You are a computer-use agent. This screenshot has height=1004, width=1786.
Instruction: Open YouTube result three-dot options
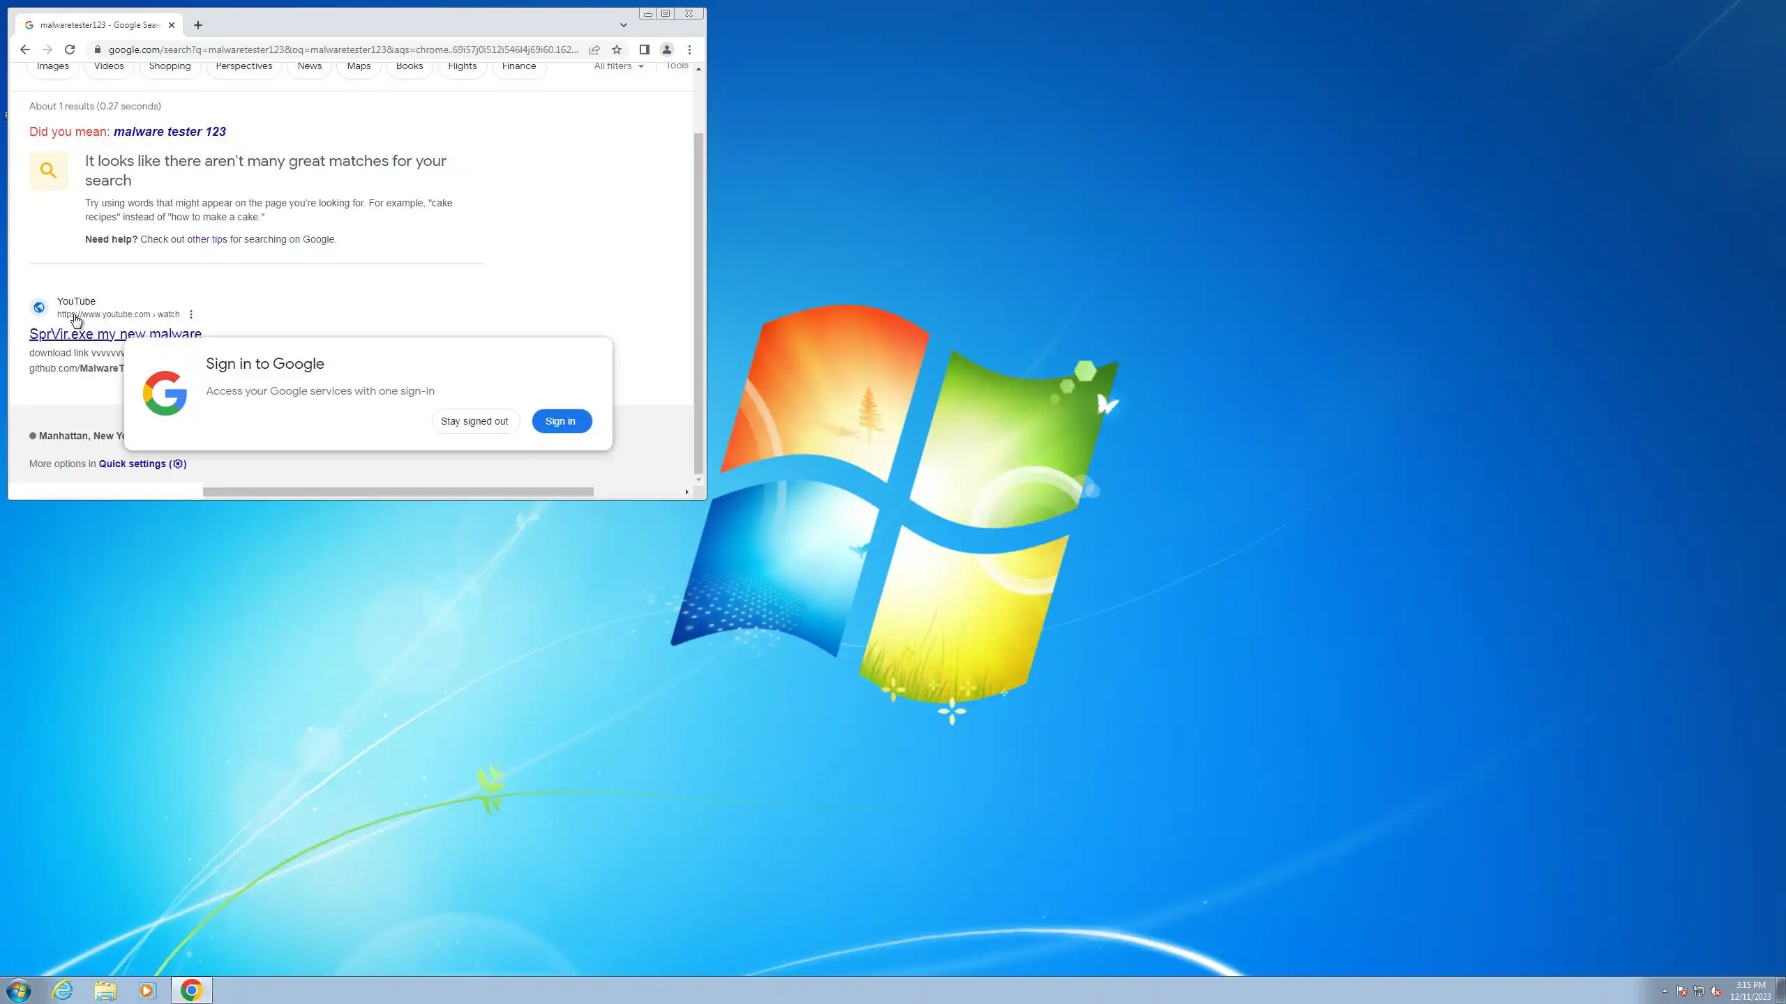pyautogui.click(x=191, y=314)
